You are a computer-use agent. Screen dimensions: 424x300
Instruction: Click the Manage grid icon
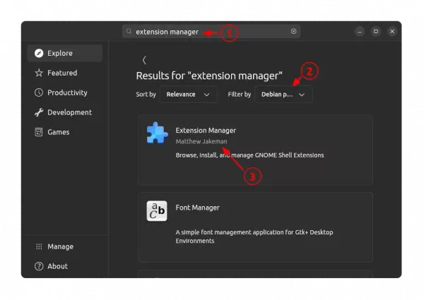point(39,246)
